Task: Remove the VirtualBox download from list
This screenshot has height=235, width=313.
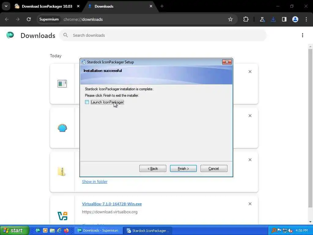Action: (x=250, y=204)
